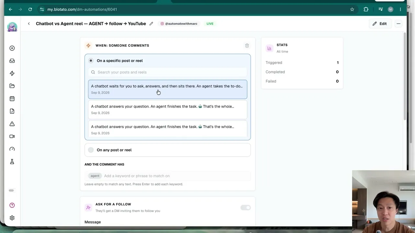The width and height of the screenshot is (415, 233).
Task: Select the second 'chatbot answers your question' post
Action: pyautogui.click(x=168, y=109)
